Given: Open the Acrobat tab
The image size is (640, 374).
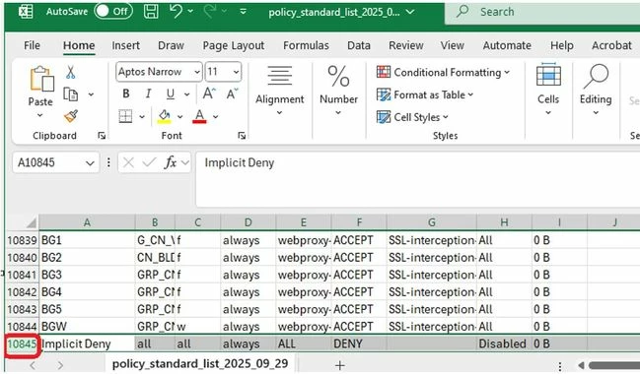Looking at the screenshot, I should click(x=611, y=45).
